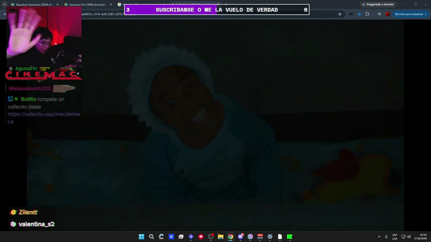The width and height of the screenshot is (431, 242).
Task: Open the volume control in system tray
Action: (x=409, y=237)
